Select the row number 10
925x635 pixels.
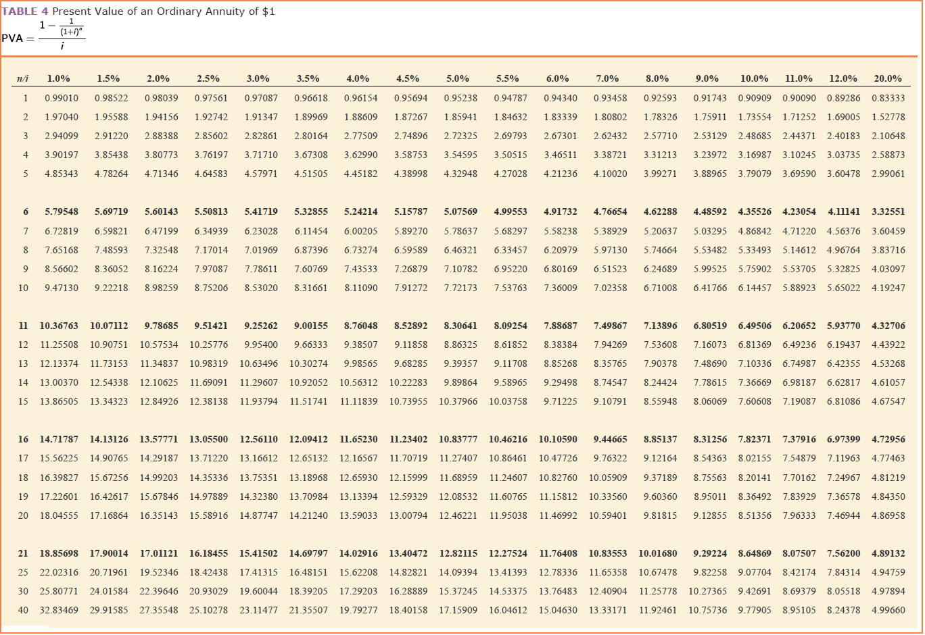point(23,286)
